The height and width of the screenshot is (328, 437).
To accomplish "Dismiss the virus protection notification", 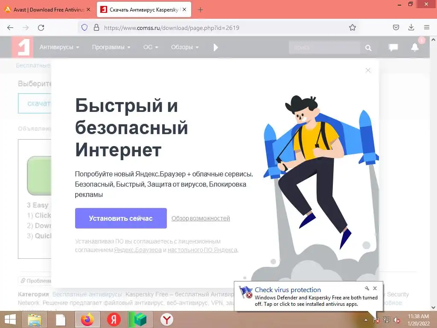I will coord(375,288).
